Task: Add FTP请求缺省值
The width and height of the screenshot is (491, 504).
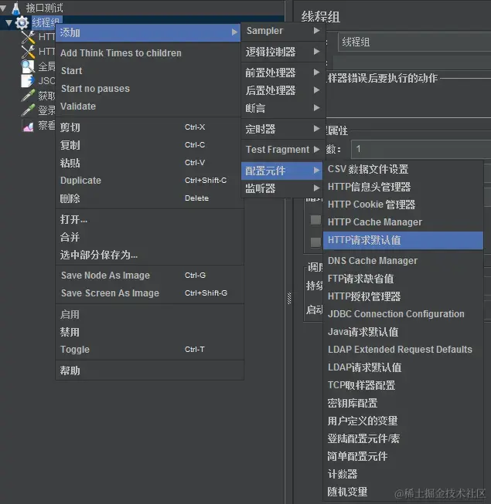Action: pyautogui.click(x=403, y=279)
